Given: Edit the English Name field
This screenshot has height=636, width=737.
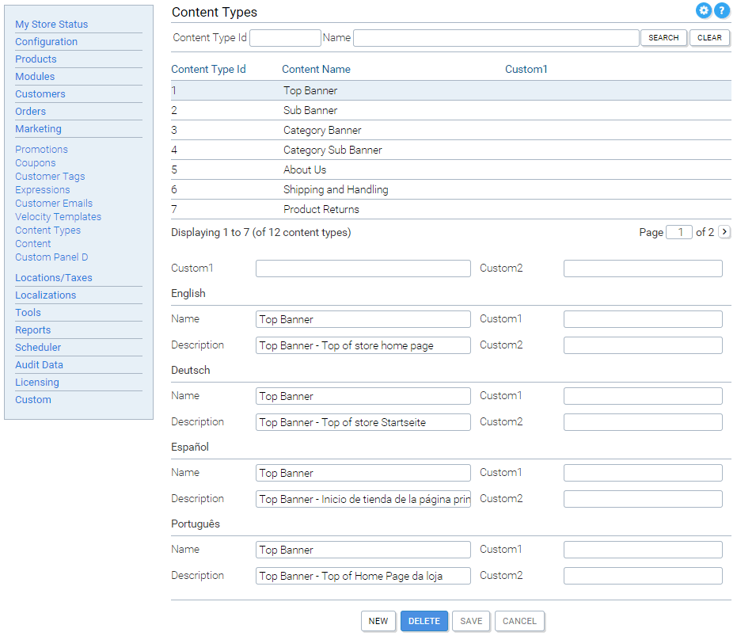Looking at the screenshot, I should pos(363,319).
